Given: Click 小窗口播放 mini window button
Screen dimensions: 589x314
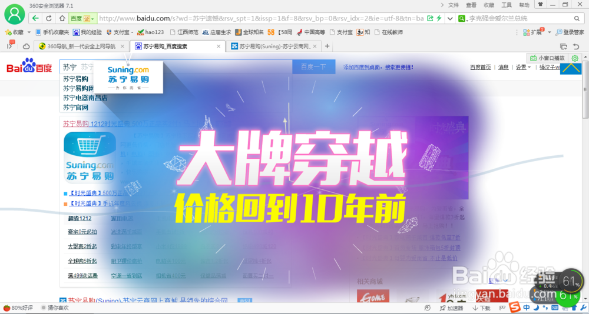Looking at the screenshot, I should (x=547, y=58).
